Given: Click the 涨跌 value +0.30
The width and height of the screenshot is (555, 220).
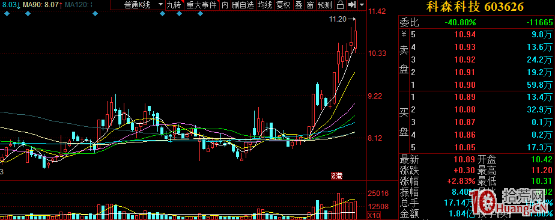Looking at the screenshot, I should 465,170.
